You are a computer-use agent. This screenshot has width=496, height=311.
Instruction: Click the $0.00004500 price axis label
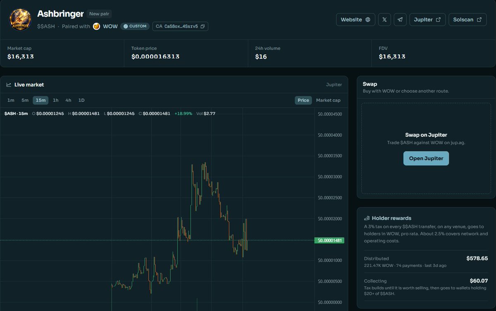click(330, 114)
